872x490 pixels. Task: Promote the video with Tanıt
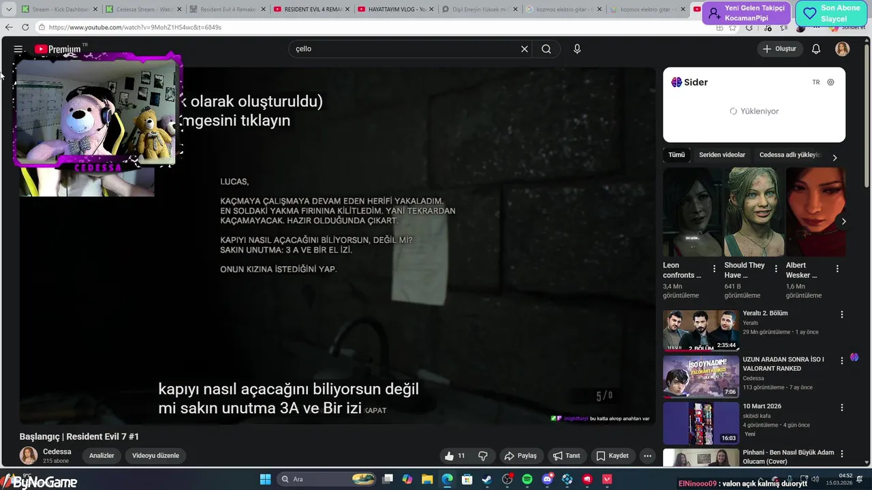pos(566,456)
